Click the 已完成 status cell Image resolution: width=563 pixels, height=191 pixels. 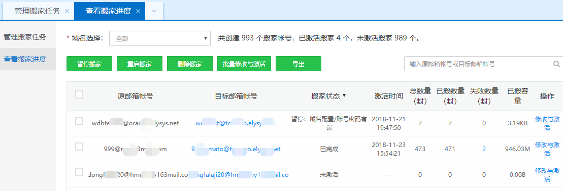[329, 149]
